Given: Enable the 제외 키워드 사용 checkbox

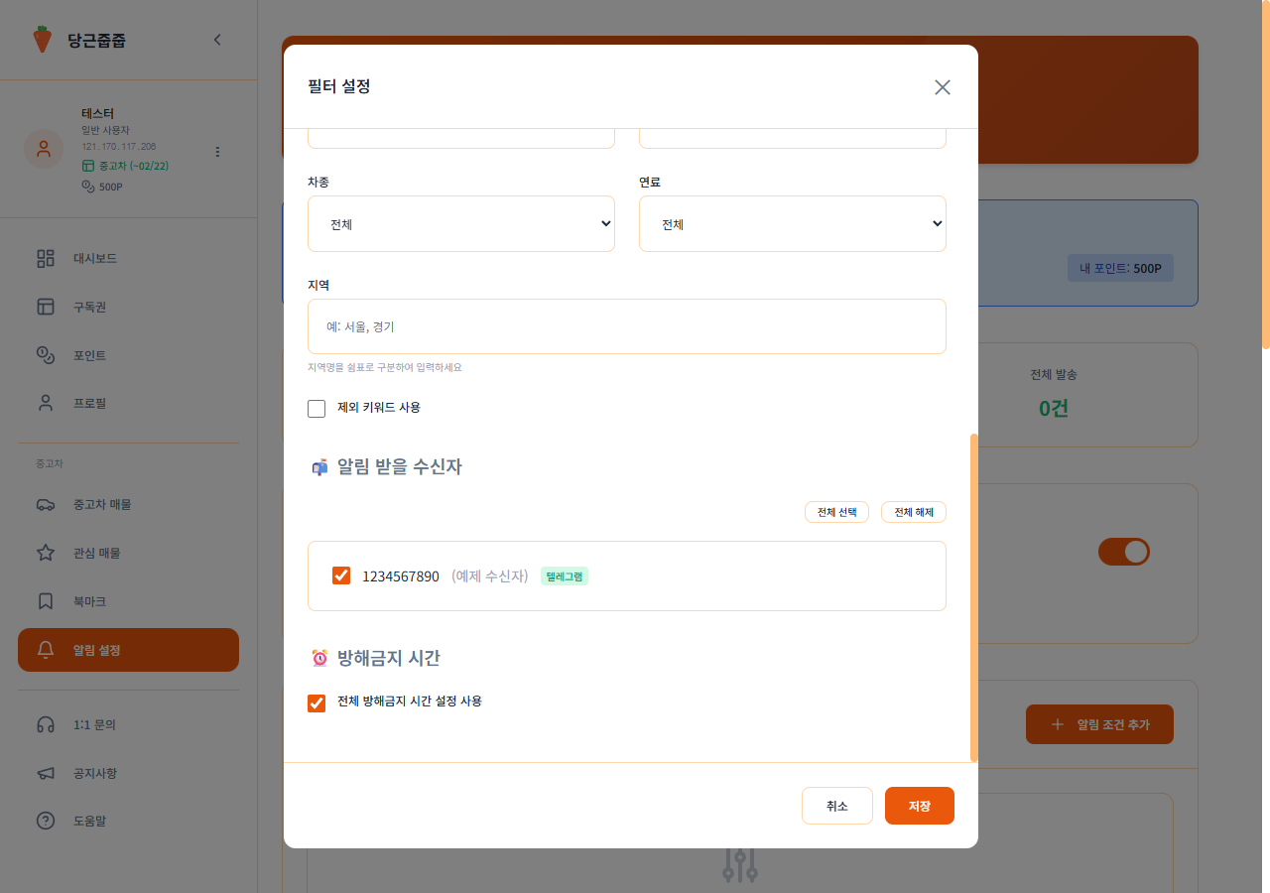Looking at the screenshot, I should [x=317, y=408].
